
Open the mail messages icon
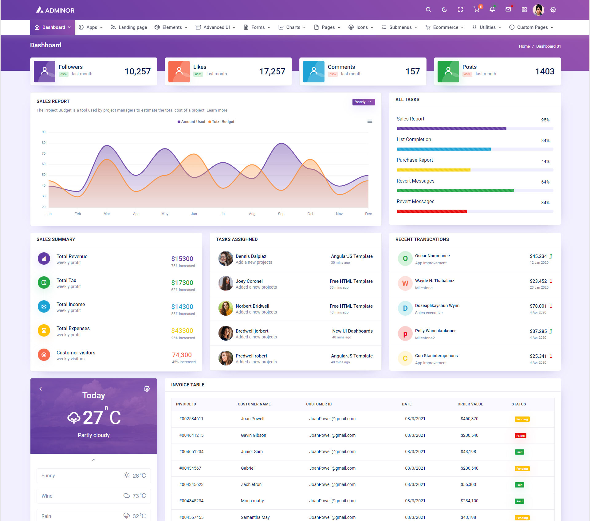[x=508, y=10]
